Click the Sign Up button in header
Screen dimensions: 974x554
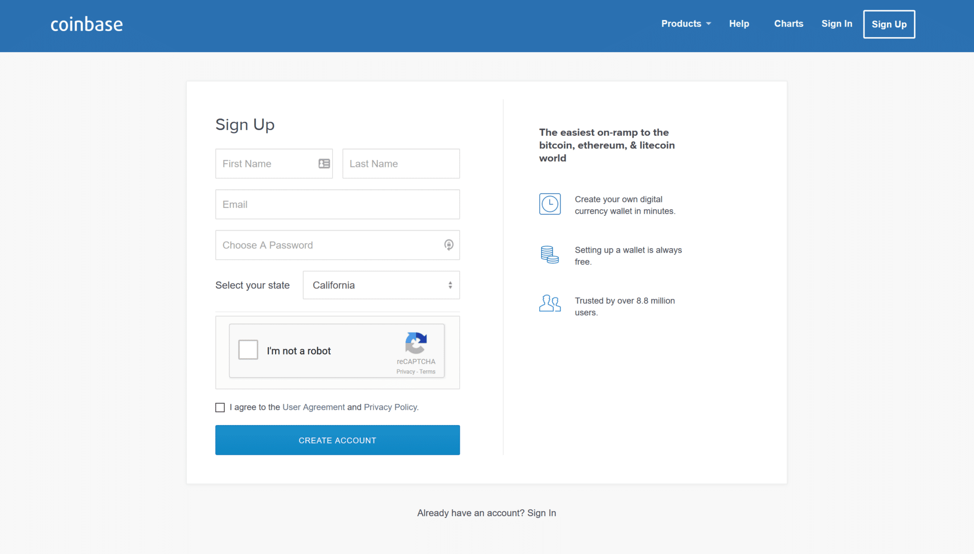click(889, 24)
